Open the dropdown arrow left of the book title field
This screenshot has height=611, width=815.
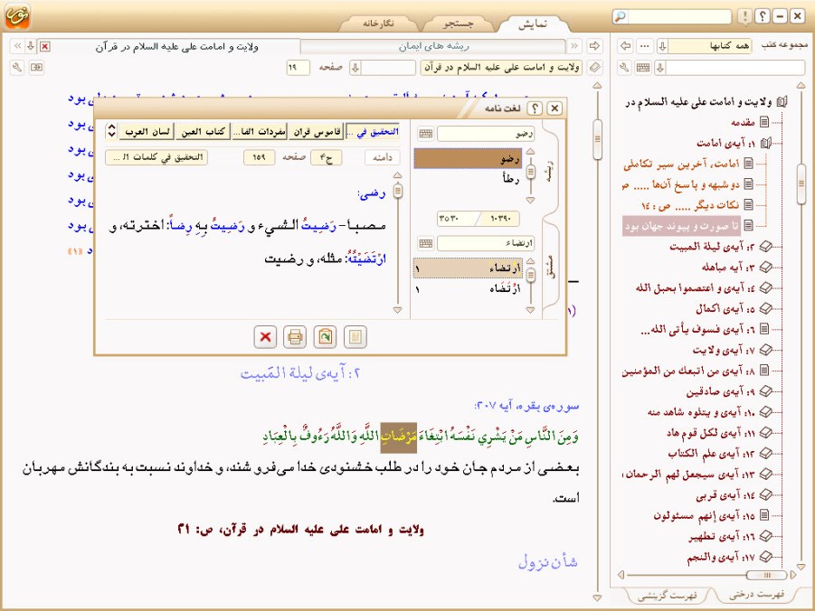355,68
